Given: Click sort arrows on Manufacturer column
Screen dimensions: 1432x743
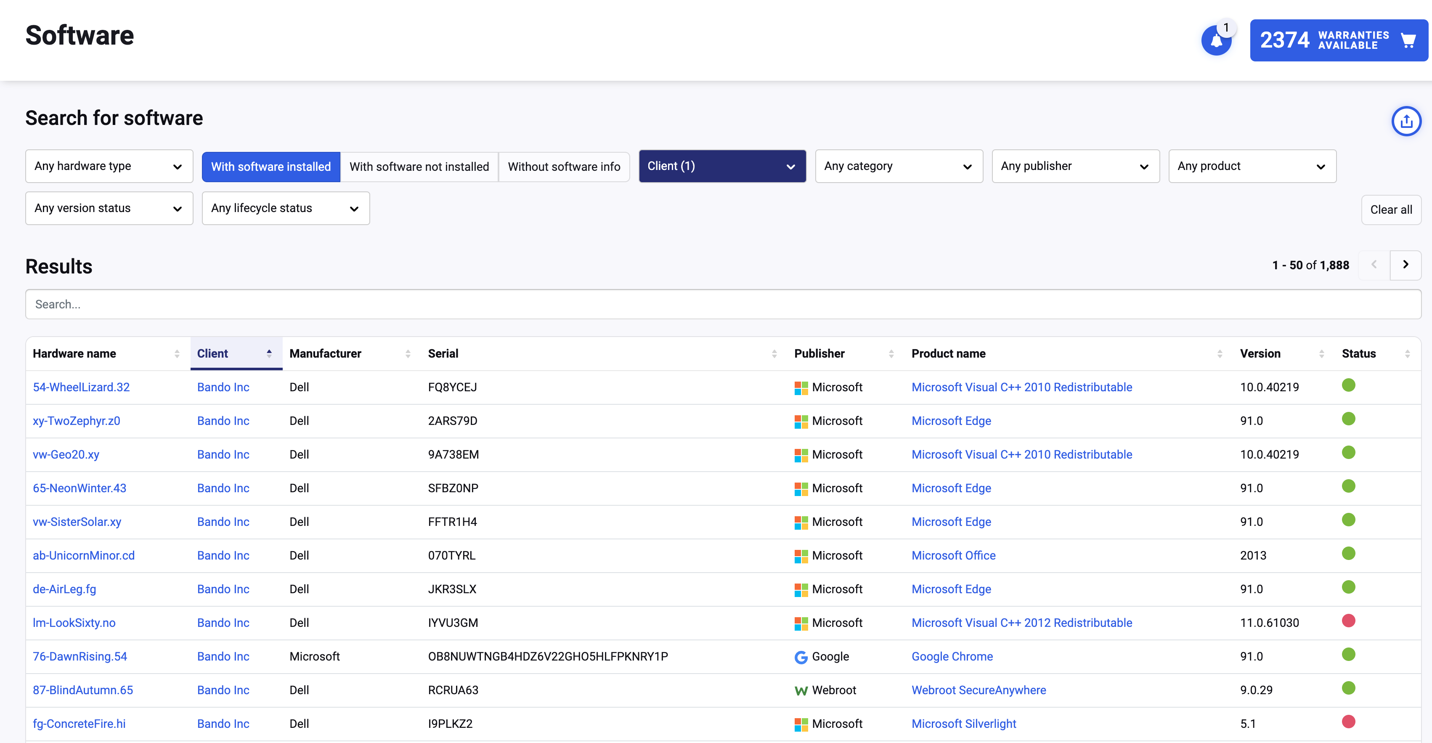Looking at the screenshot, I should [x=408, y=354].
